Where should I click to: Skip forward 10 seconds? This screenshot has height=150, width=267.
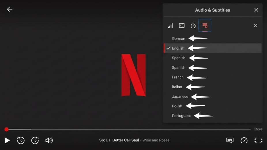click(35, 140)
